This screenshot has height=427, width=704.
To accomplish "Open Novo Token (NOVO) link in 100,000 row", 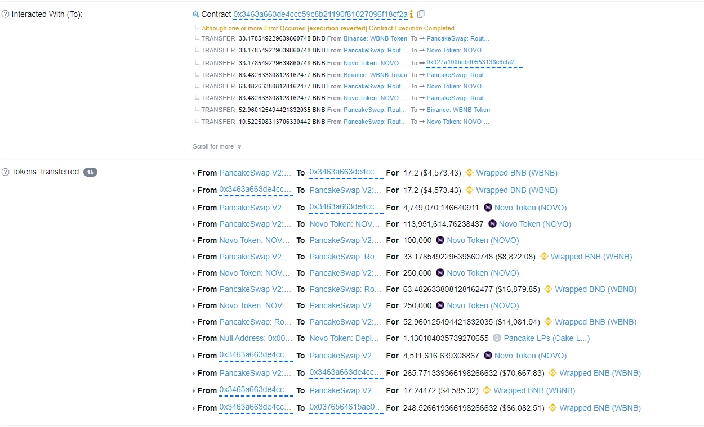I will point(483,240).
